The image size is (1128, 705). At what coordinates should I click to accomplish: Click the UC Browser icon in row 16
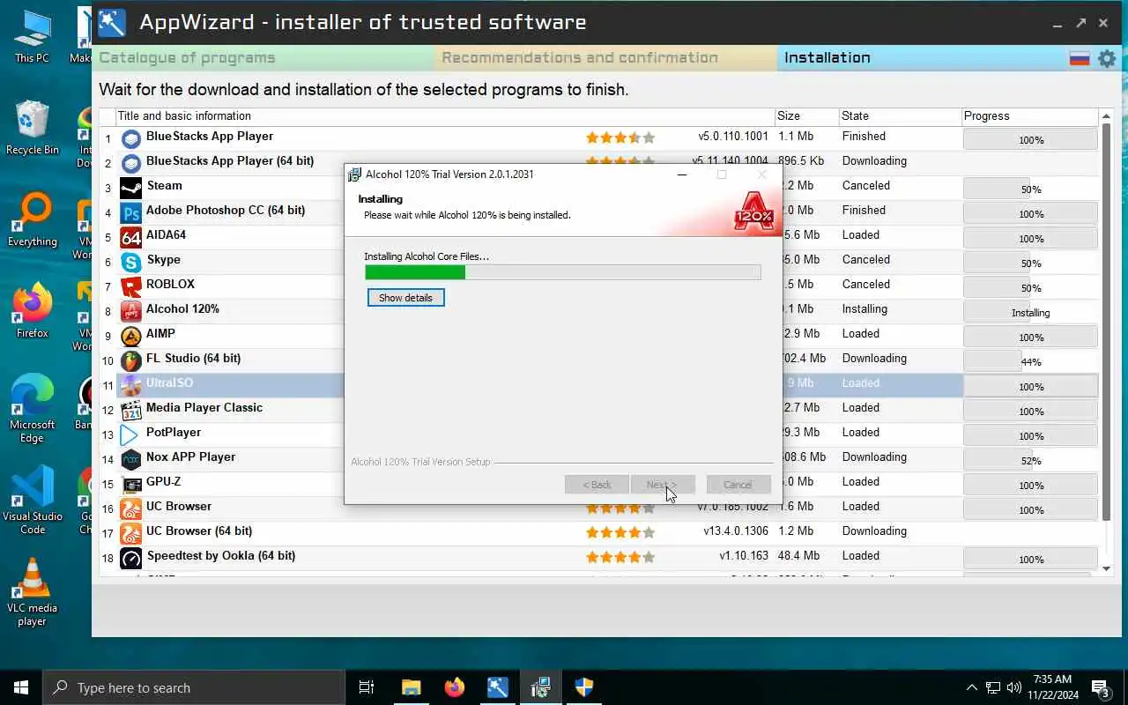click(x=130, y=508)
